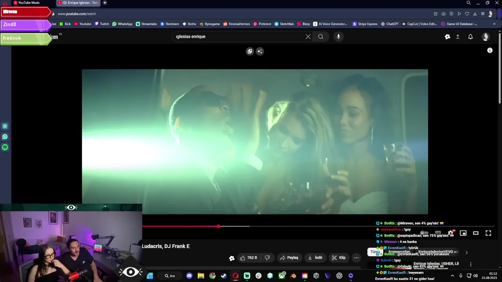Screen dimensions: 502x282
Task: Download the video with İndir
Action: [315, 258]
